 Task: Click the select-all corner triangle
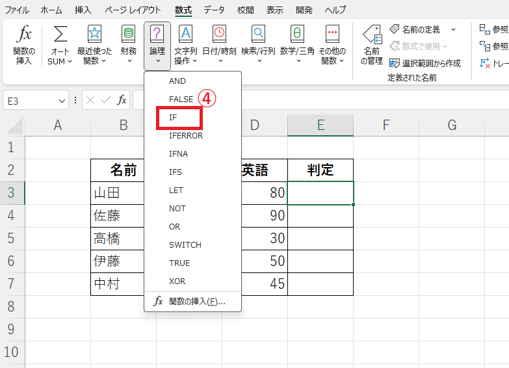point(15,125)
